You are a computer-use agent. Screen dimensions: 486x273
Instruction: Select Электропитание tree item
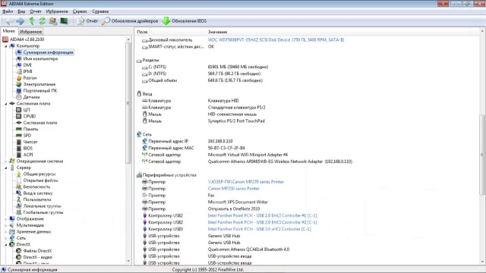39,84
